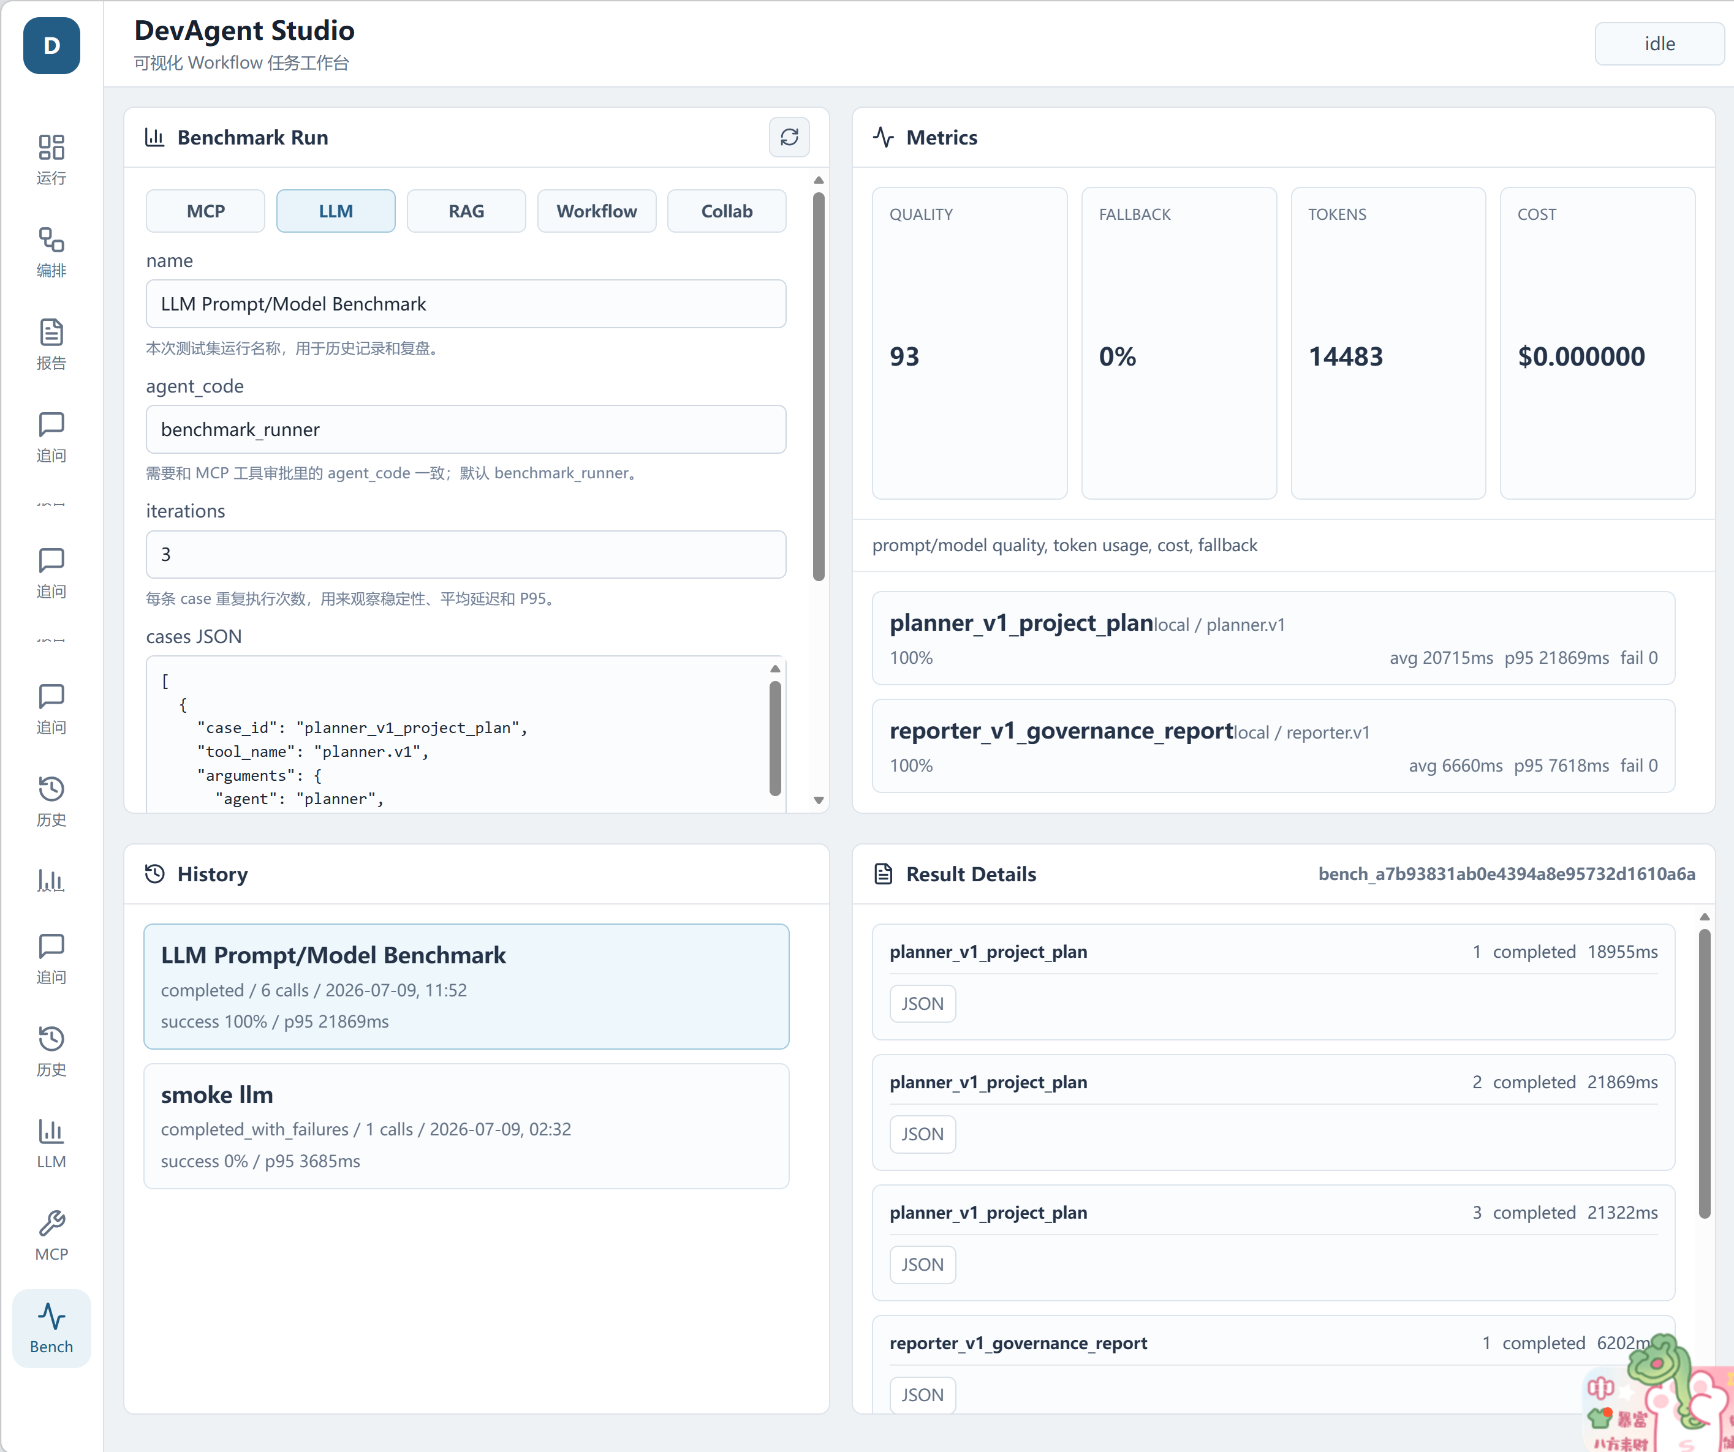Open JSON for planner_v1_project_plan run 21869ms
The width and height of the screenshot is (1734, 1452).
pyautogui.click(x=922, y=1134)
